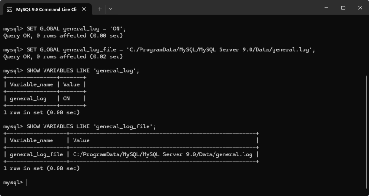Expand the new-tab profile dropdown chevron
This screenshot has width=369, height=196.
111,9
